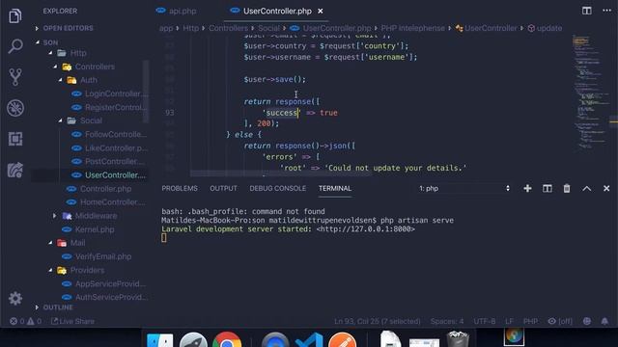Change indentation via 'Spaces: 4'
Viewport: 618px width, 347px height.
click(447, 321)
